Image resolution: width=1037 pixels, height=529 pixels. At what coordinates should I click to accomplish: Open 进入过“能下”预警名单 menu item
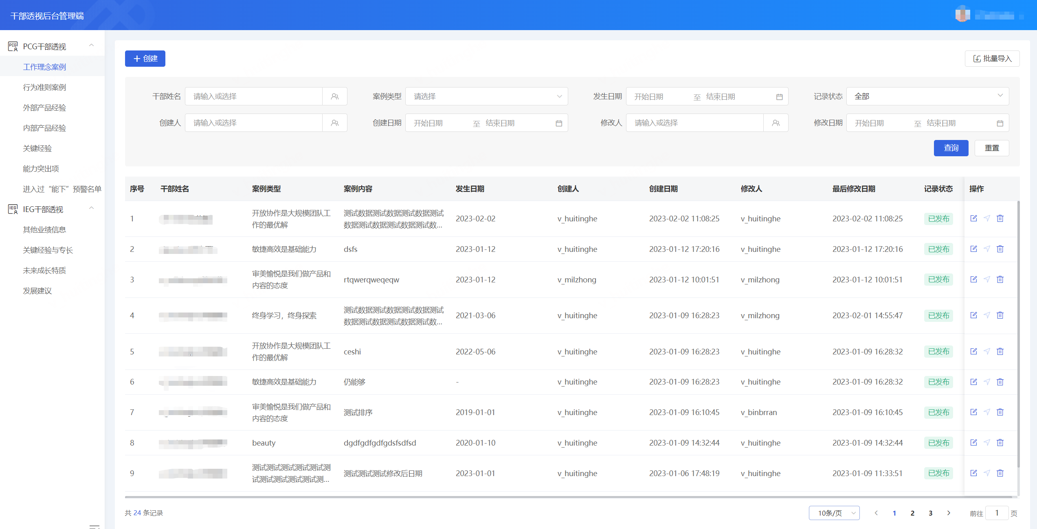(x=62, y=189)
